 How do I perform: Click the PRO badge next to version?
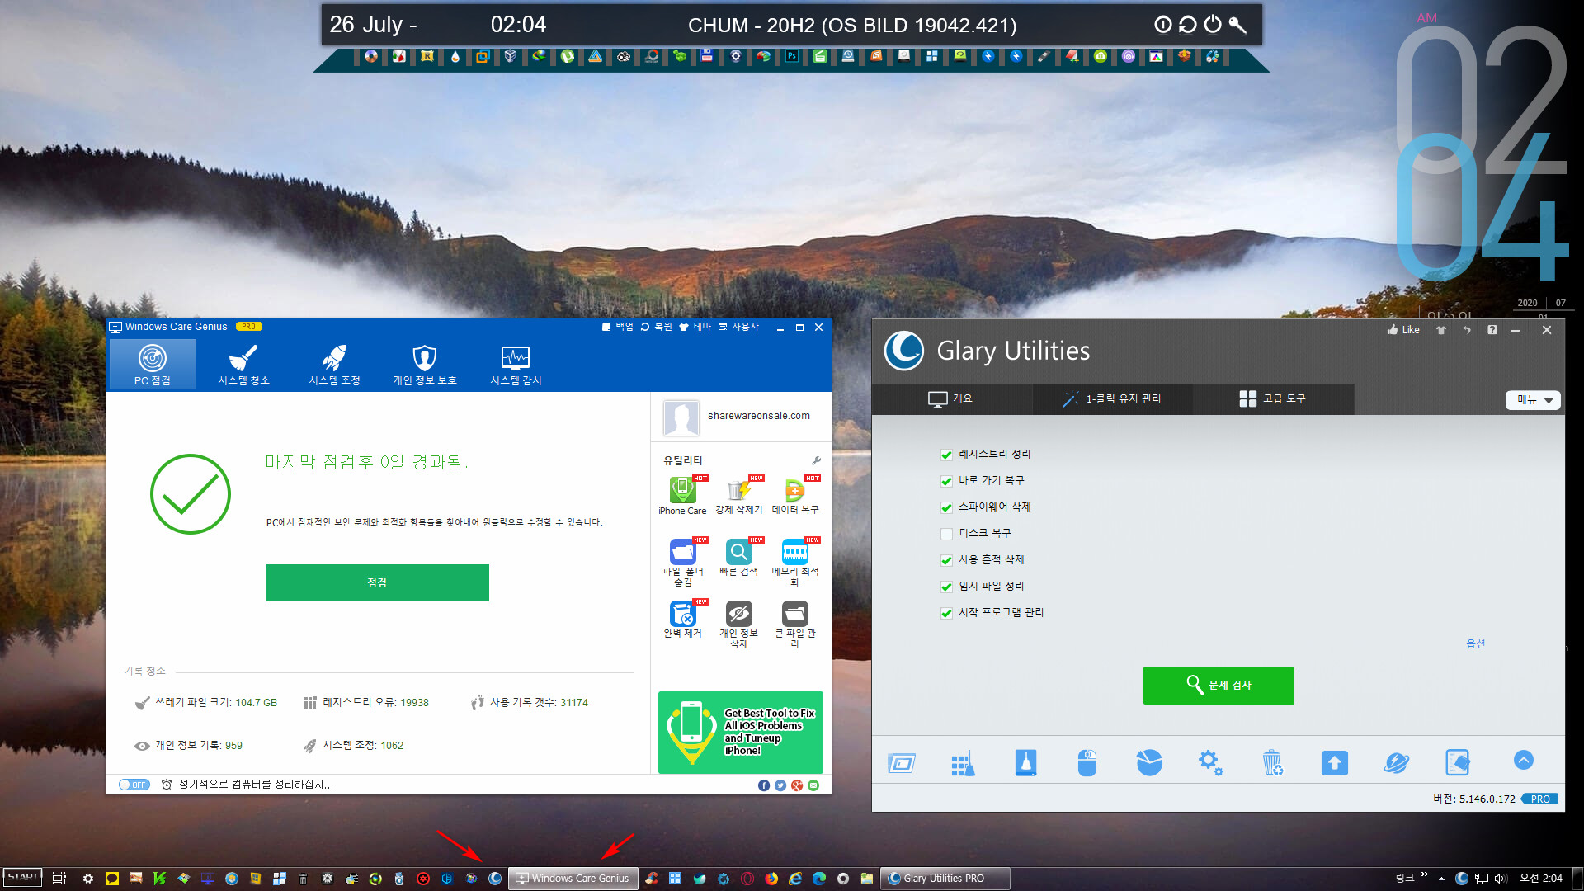1539,799
